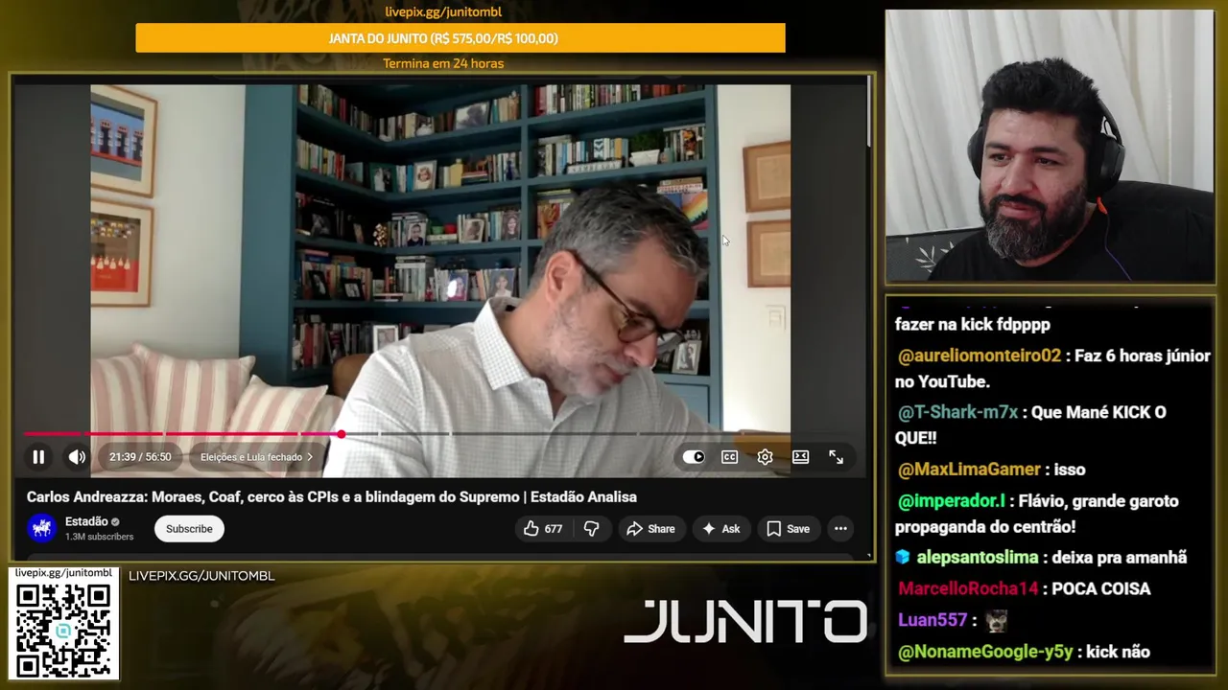Open the Estadão channel name link

86,521
